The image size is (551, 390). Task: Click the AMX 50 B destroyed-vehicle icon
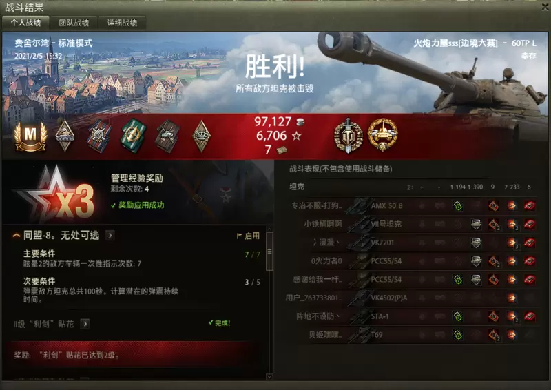(530, 206)
